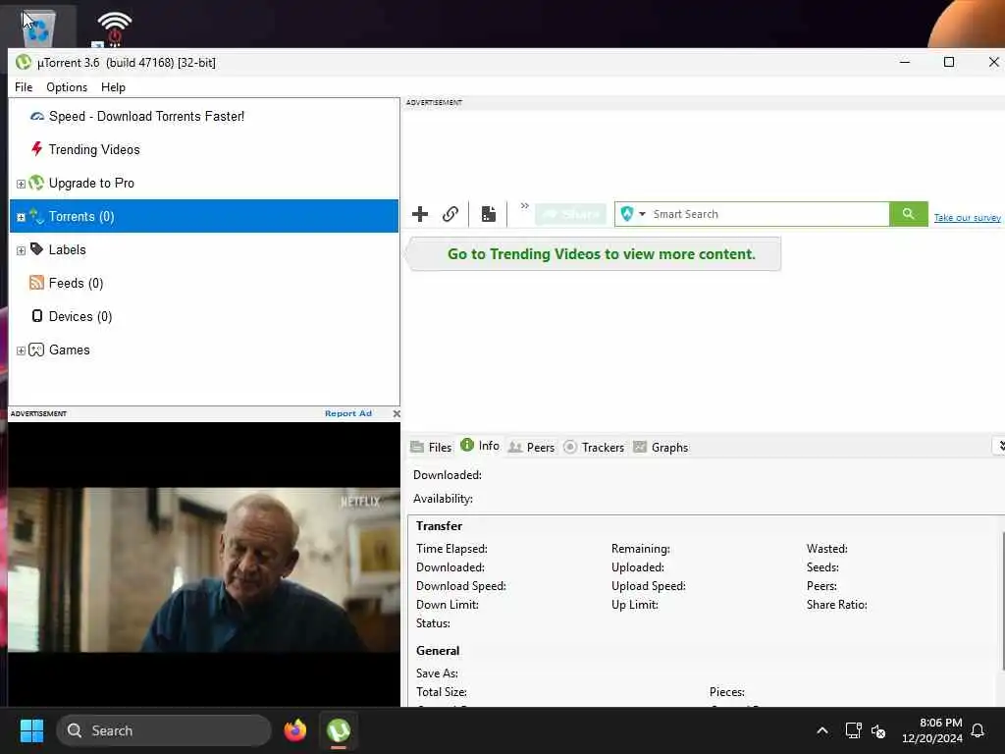Image resolution: width=1005 pixels, height=754 pixels.
Task: Click the speedometer icon beside Speed
Action: 37,116
